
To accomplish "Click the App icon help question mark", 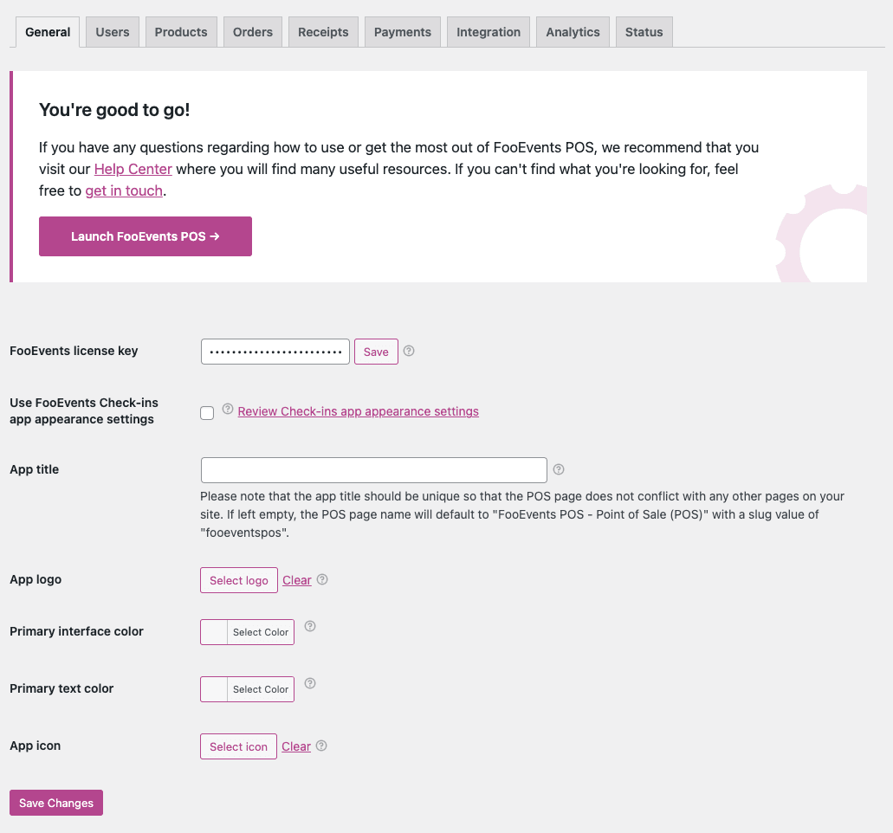I will pos(321,746).
